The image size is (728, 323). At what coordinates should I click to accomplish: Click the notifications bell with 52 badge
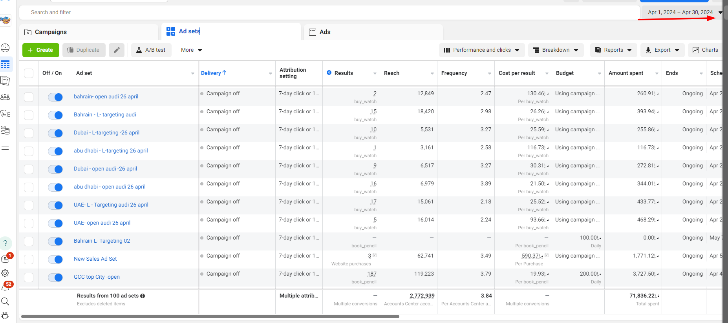pos(5,287)
